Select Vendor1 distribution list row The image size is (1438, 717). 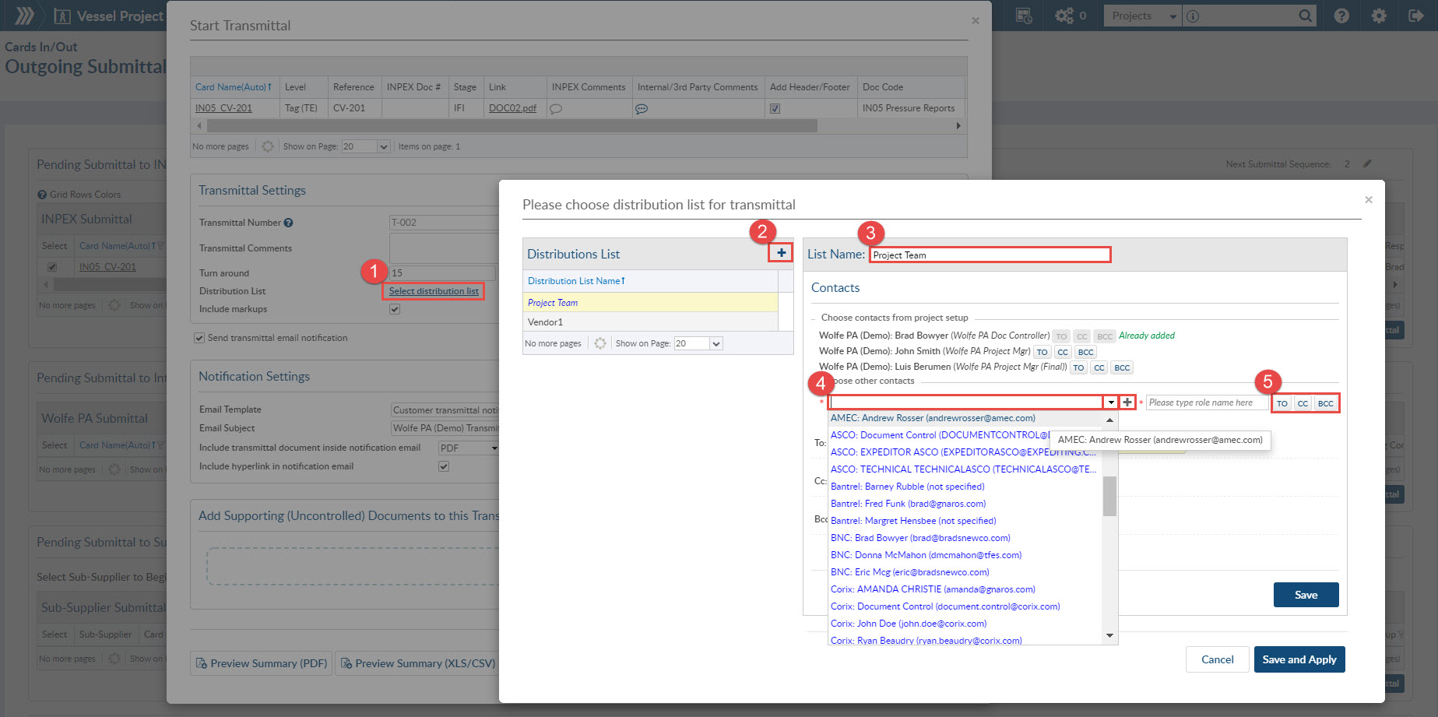650,322
